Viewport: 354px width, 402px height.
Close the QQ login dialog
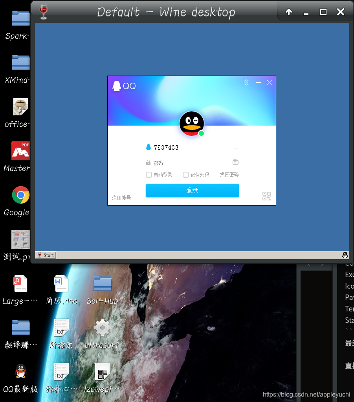click(269, 83)
